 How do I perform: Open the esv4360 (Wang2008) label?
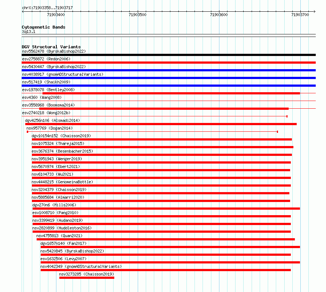tap(42, 97)
